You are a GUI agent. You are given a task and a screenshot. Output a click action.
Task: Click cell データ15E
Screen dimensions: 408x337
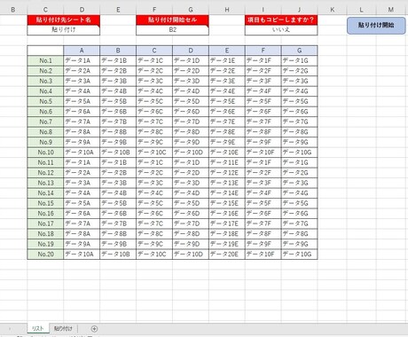(227, 203)
